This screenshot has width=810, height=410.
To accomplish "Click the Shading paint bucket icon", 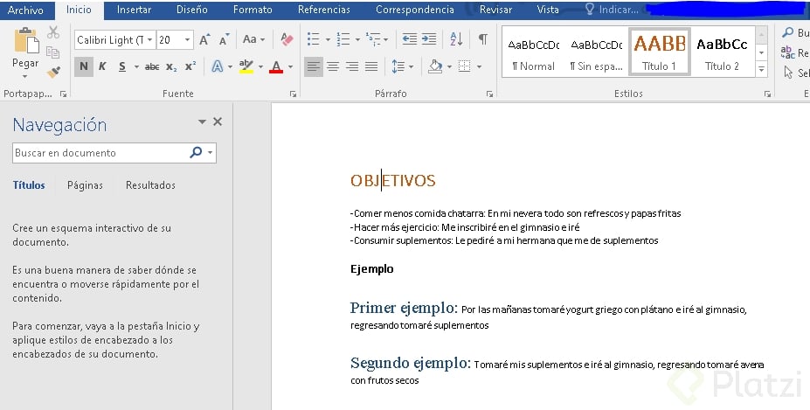I will [435, 66].
